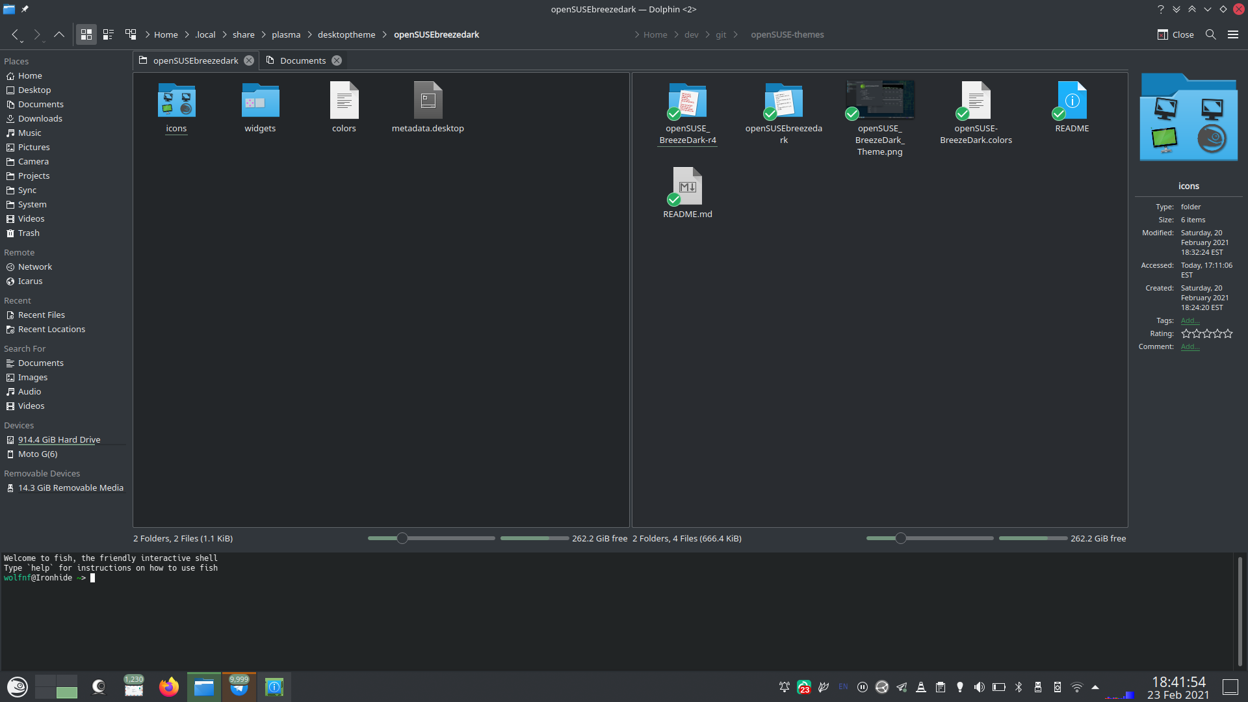
Task: Show hidden system tray icons arrow
Action: pyautogui.click(x=1095, y=687)
